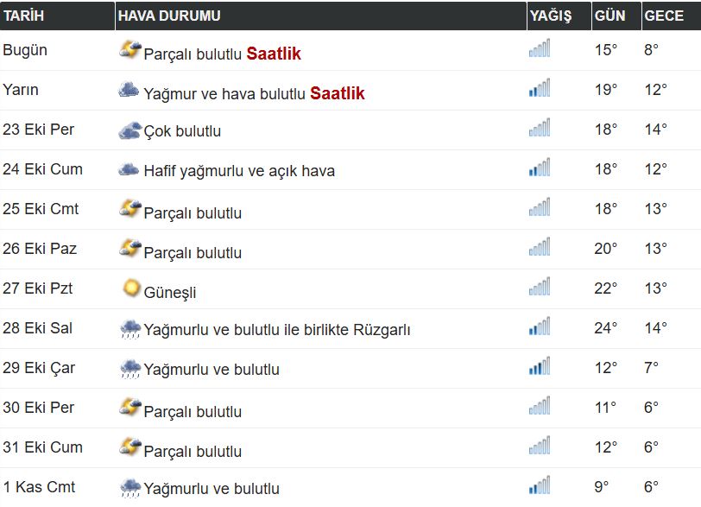Click the partly cloudy icon for Bugün
The image size is (701, 507).
(x=130, y=50)
